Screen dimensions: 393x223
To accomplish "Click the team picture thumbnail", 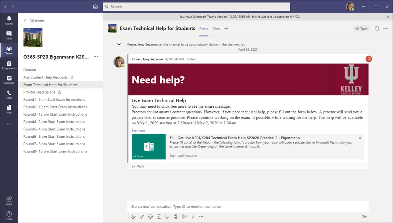I will [33, 38].
